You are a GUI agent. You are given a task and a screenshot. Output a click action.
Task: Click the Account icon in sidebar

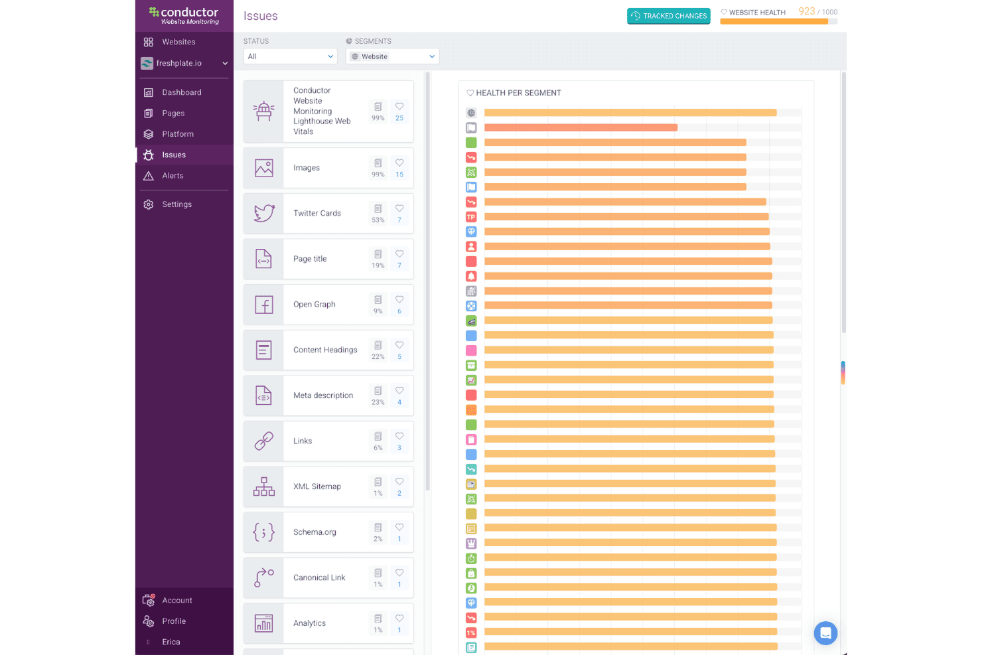click(149, 600)
